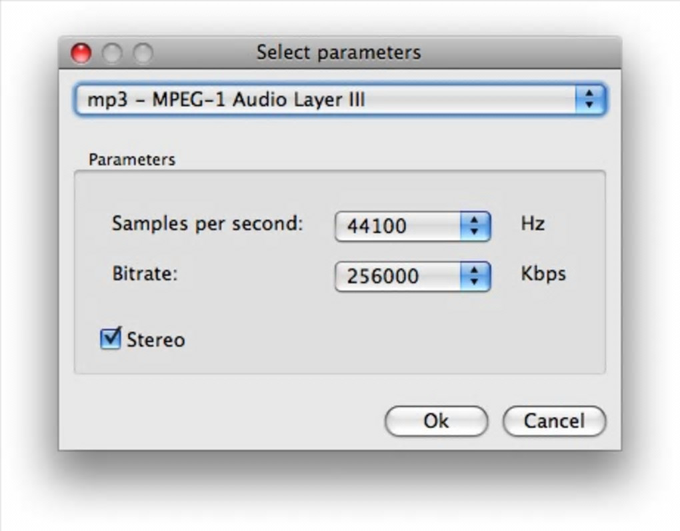This screenshot has width=680, height=531.
Task: Click the blue arrows on the format selector
Action: (x=589, y=100)
